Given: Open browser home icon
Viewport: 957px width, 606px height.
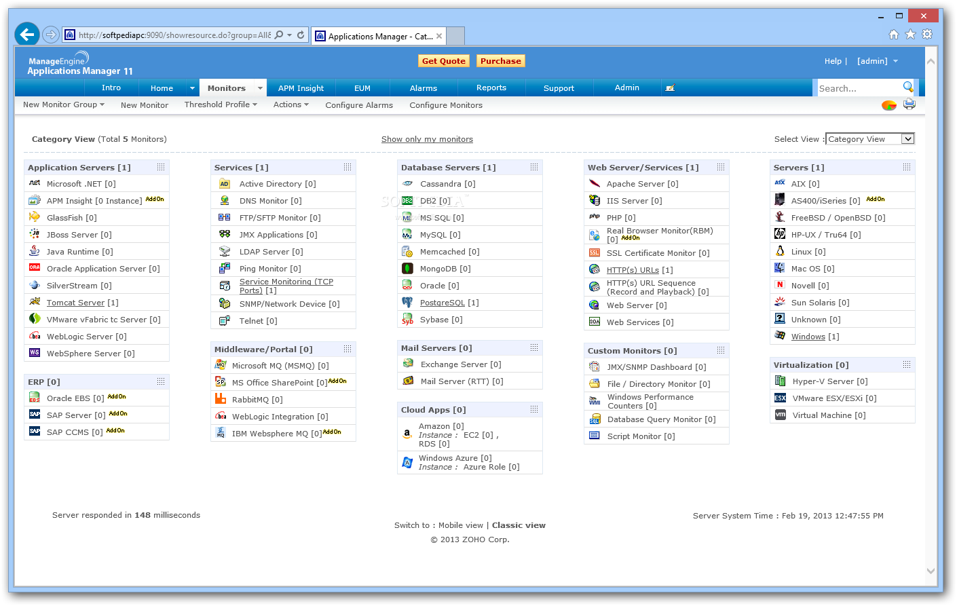Looking at the screenshot, I should (x=894, y=35).
